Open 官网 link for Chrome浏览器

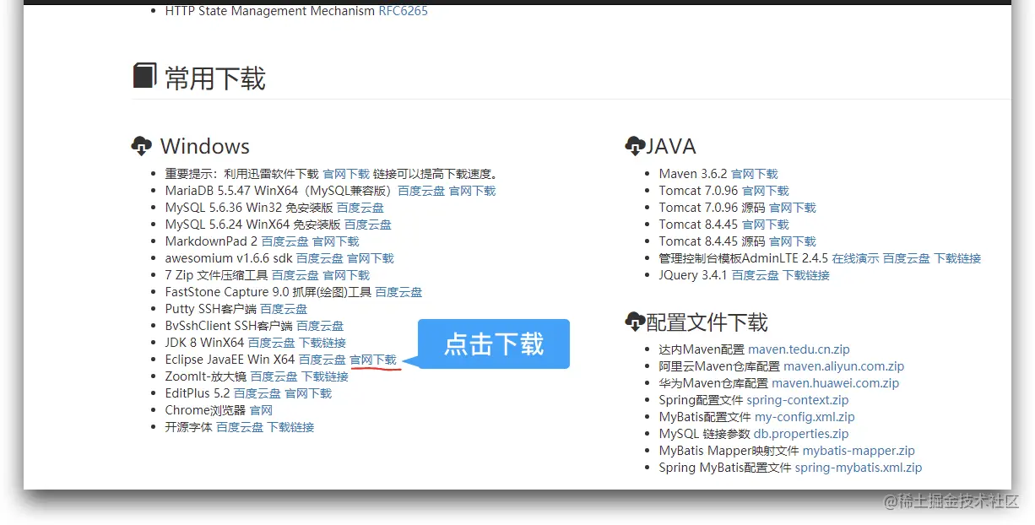pos(262,410)
